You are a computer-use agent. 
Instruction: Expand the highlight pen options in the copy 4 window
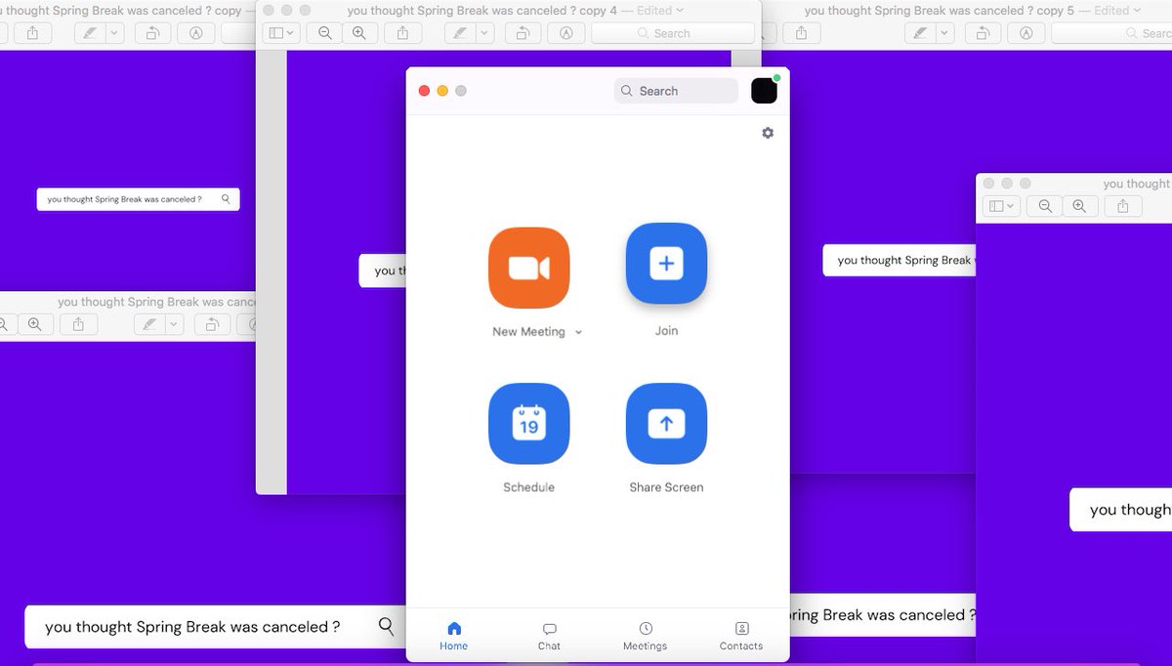click(x=486, y=33)
